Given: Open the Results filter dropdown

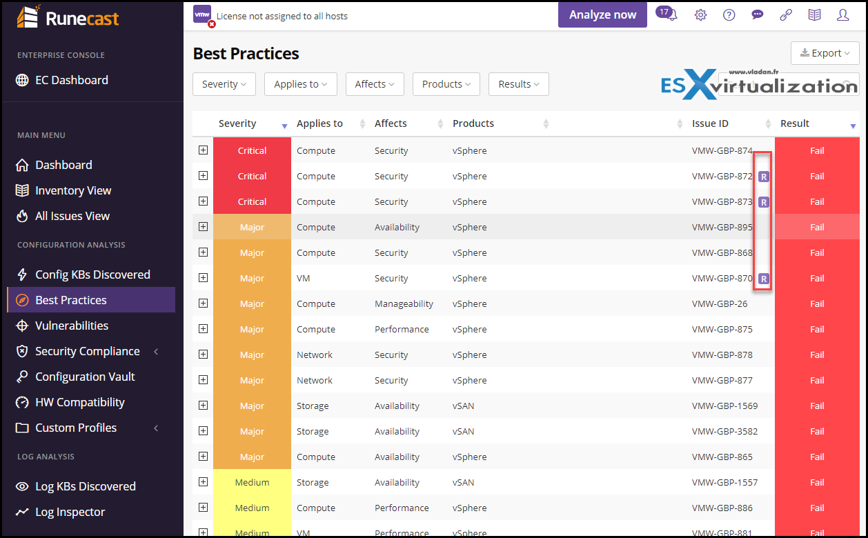Looking at the screenshot, I should coord(519,84).
